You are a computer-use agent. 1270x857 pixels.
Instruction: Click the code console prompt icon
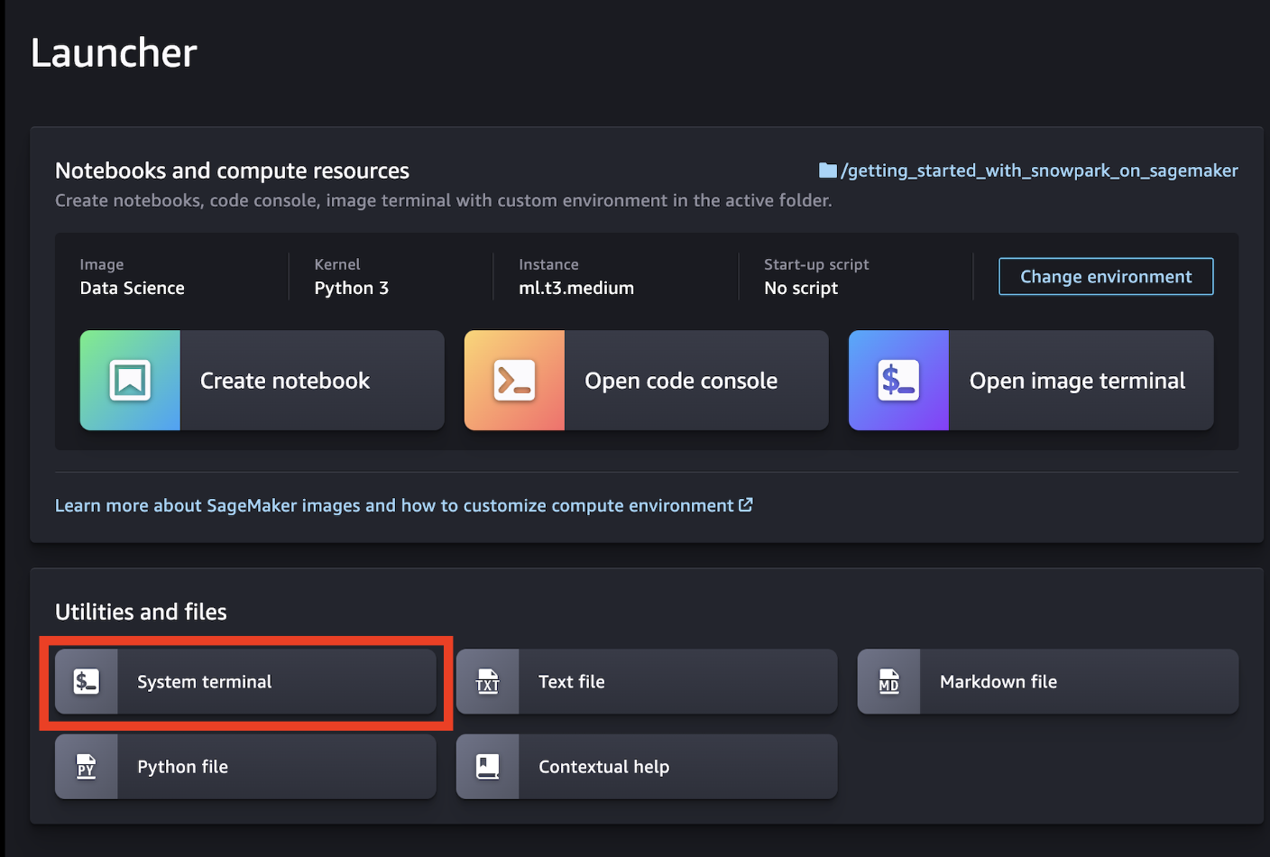pyautogui.click(x=514, y=381)
